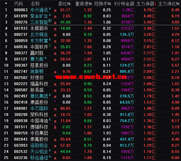Click the R marker in the 雅化集团 row

(x=55, y=97)
